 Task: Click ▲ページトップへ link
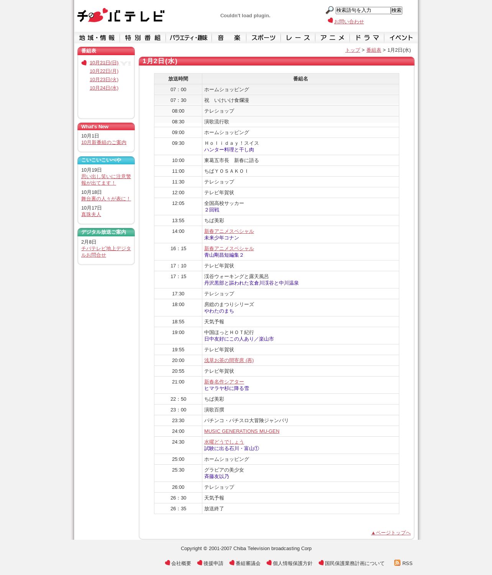point(391,533)
